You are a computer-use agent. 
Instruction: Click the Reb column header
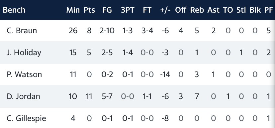point(197,10)
